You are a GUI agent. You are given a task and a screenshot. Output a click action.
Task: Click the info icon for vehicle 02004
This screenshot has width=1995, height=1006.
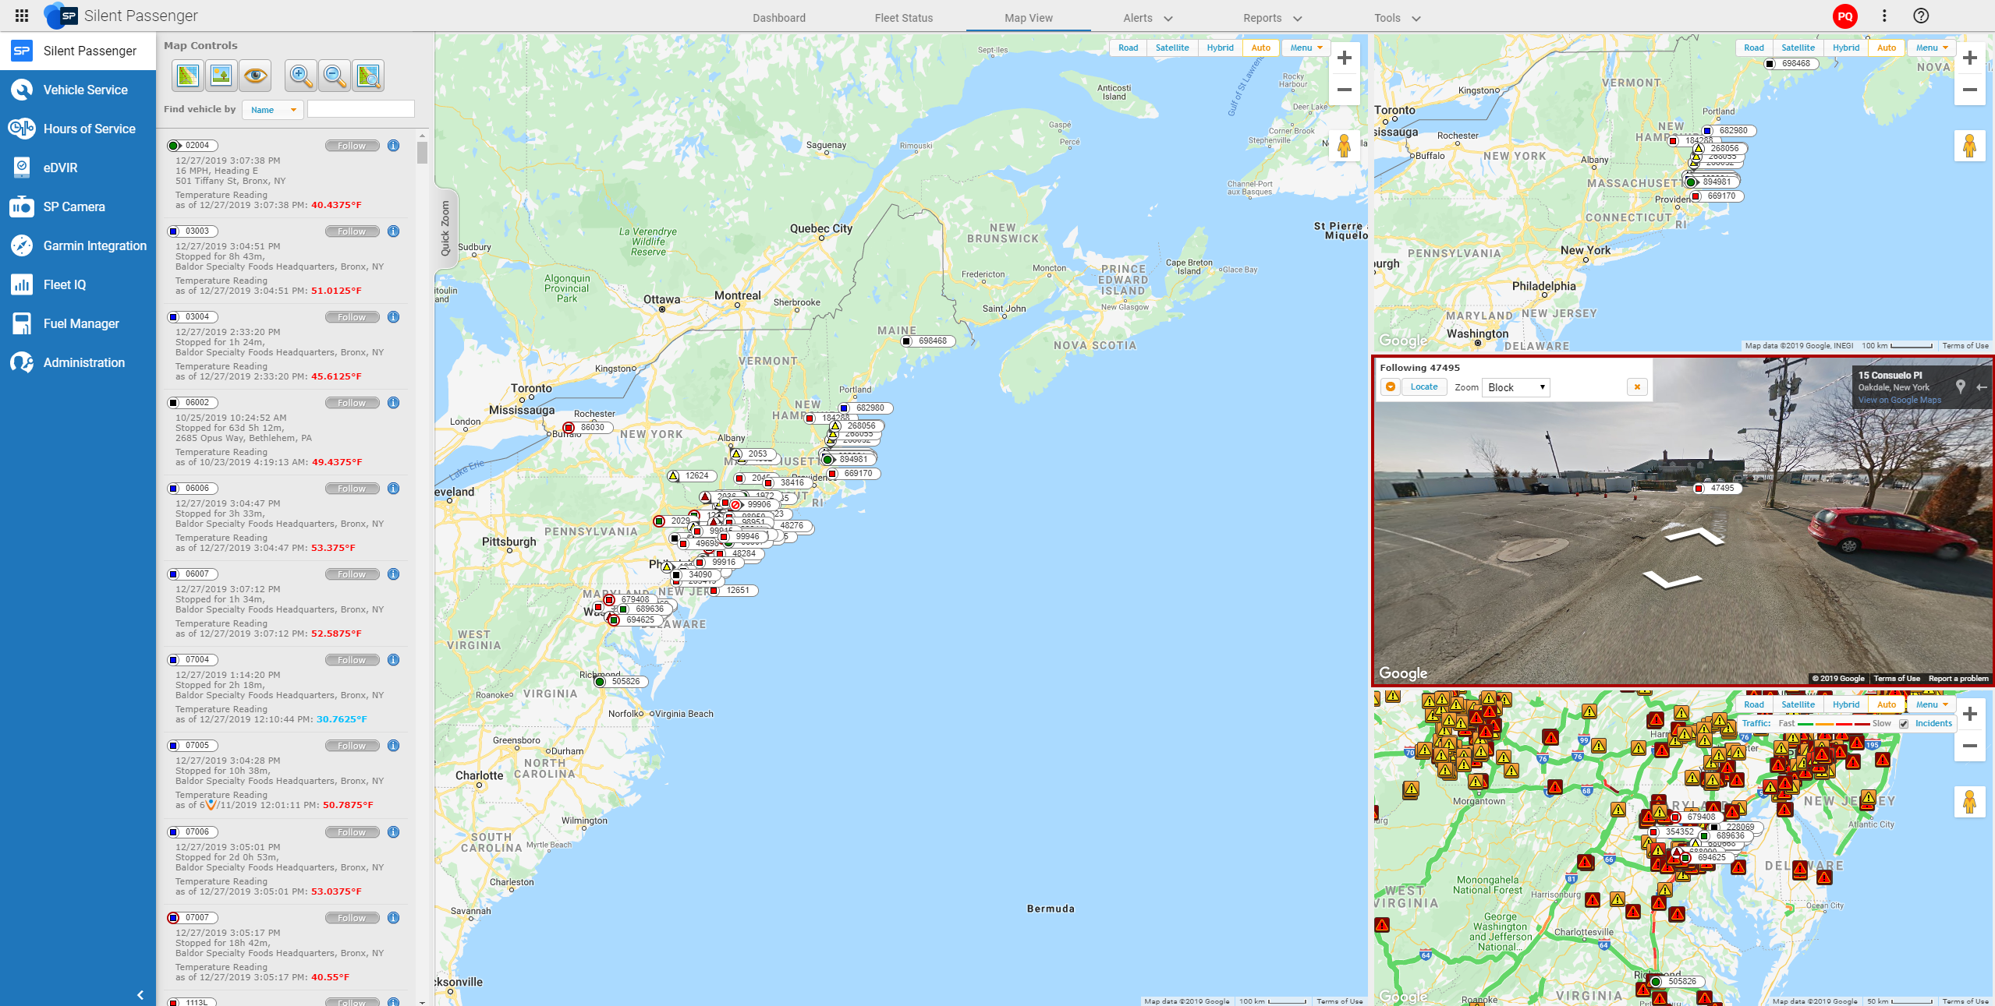[x=394, y=146]
